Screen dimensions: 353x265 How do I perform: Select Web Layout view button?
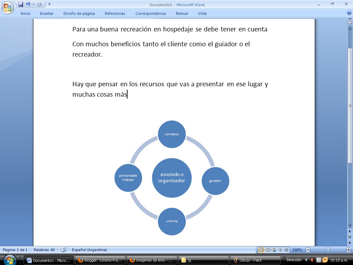(x=274, y=250)
